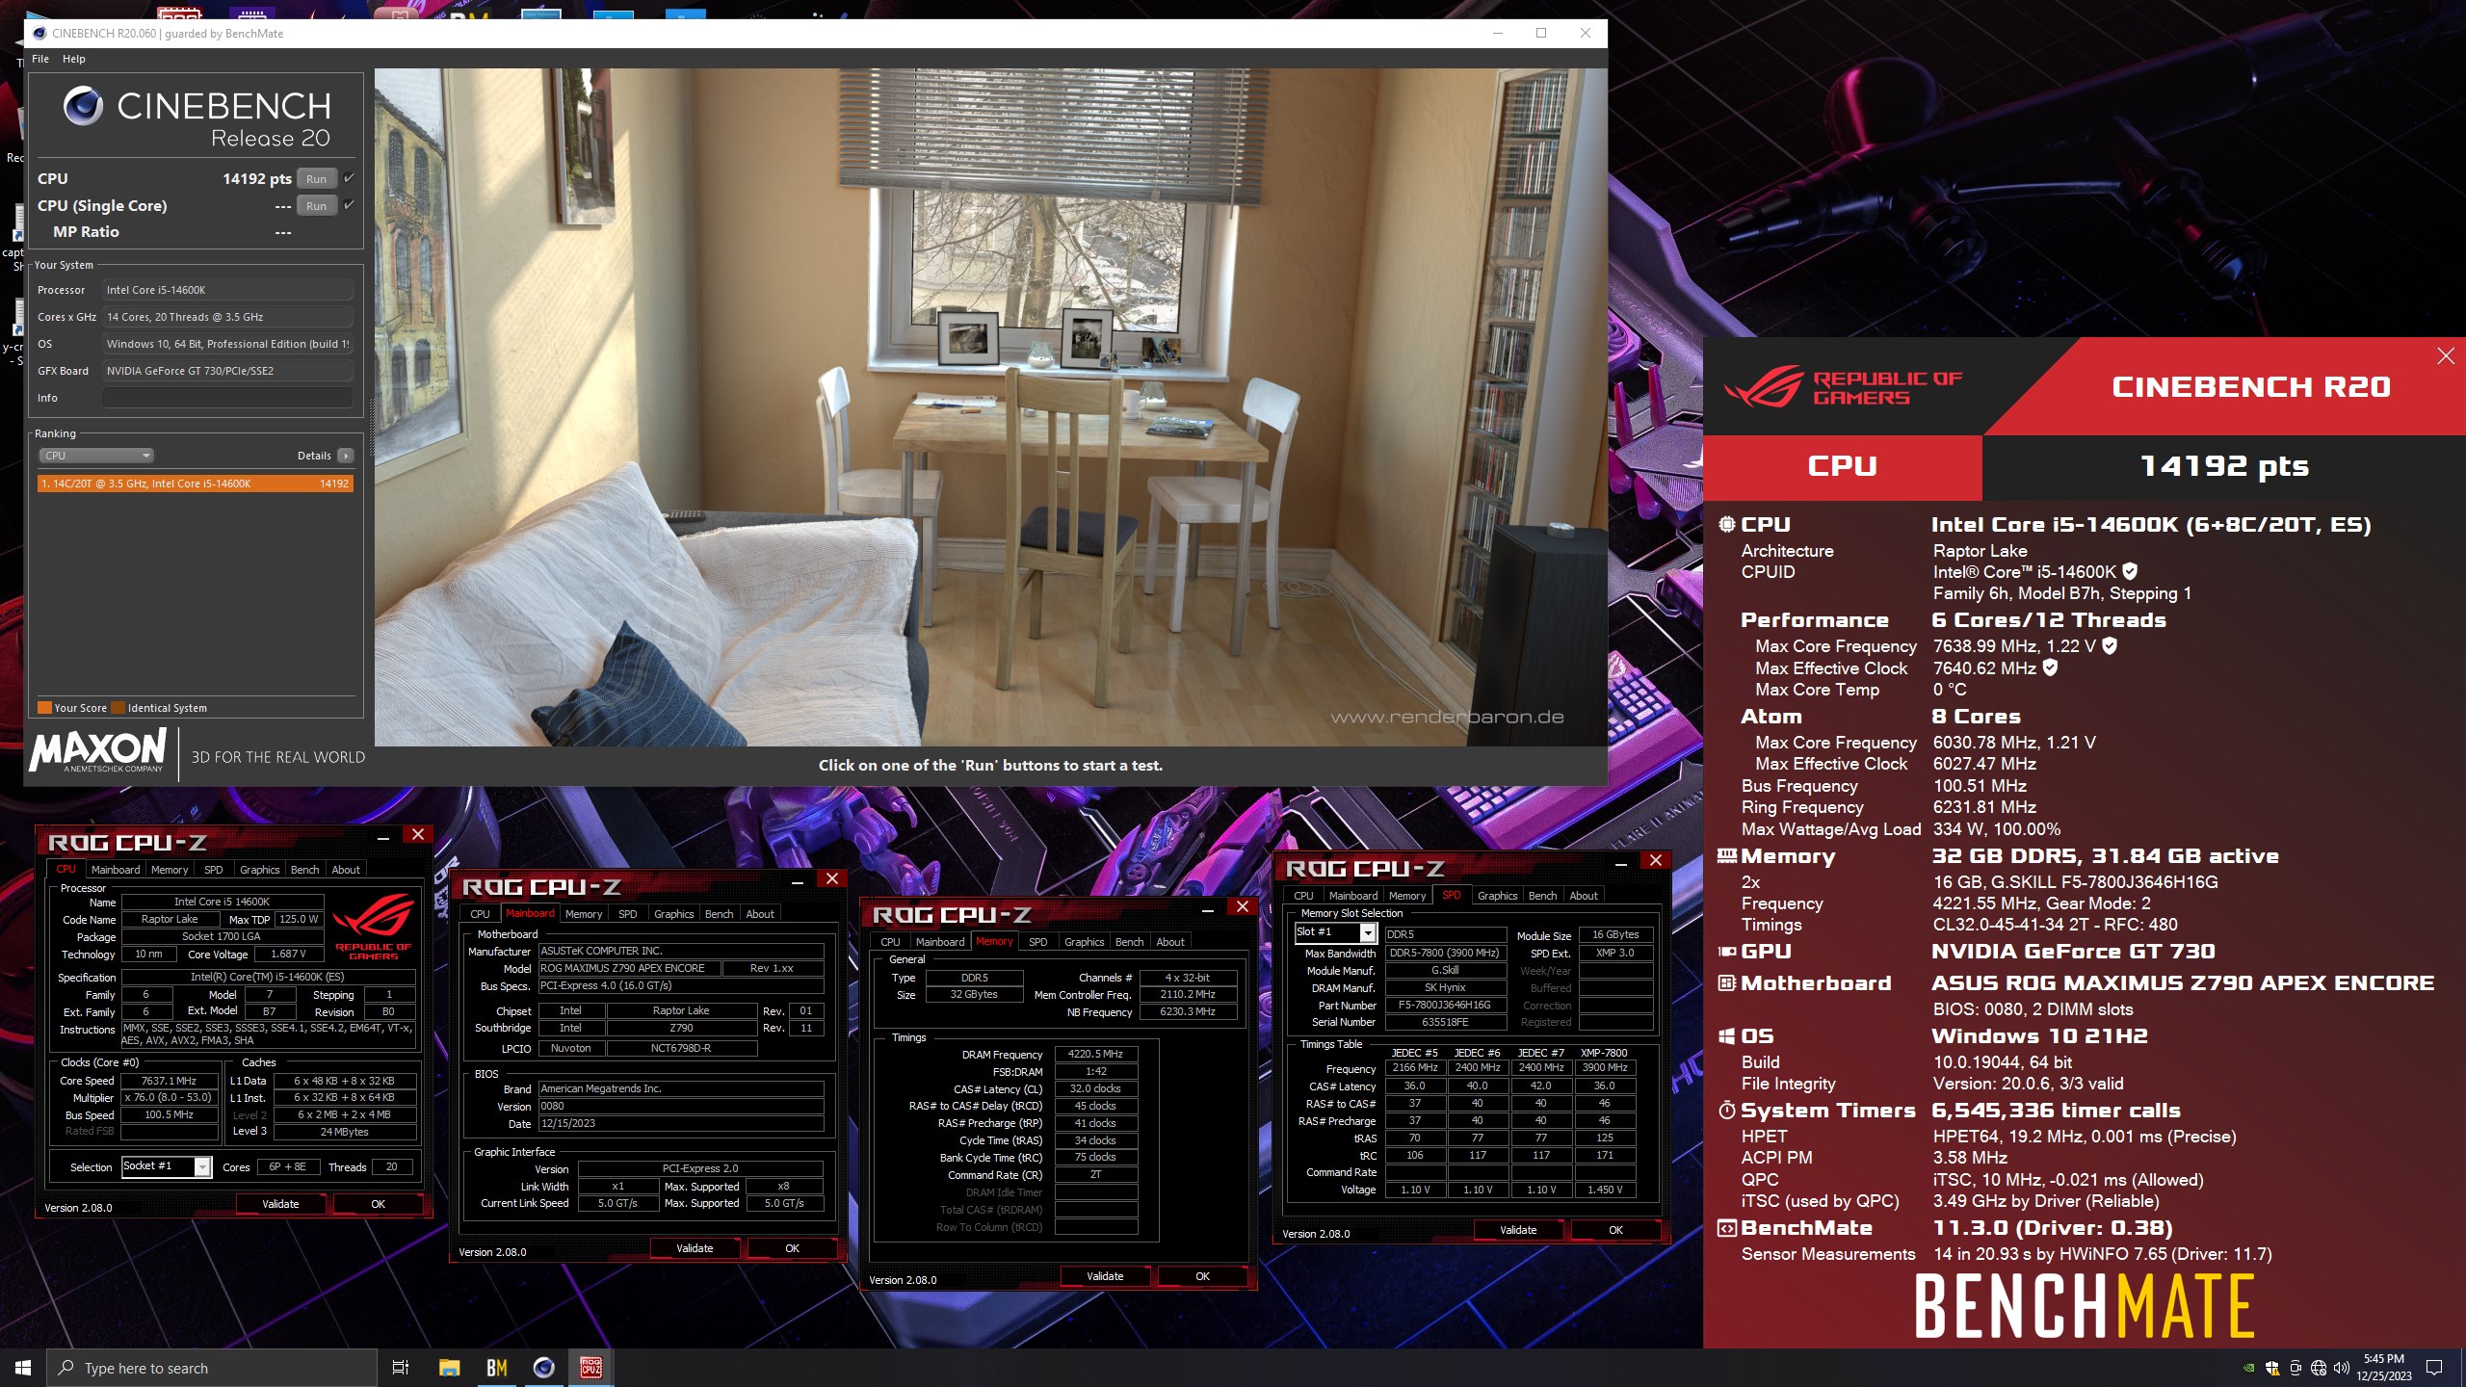
Task: Close the CPU-Z window showing the CPU tab
Action: coord(418,834)
